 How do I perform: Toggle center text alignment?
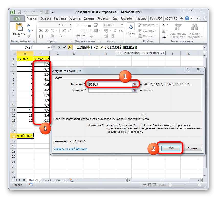pyautogui.click(x=83, y=31)
